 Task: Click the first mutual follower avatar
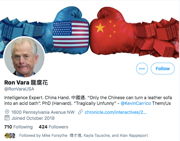pos(7,136)
